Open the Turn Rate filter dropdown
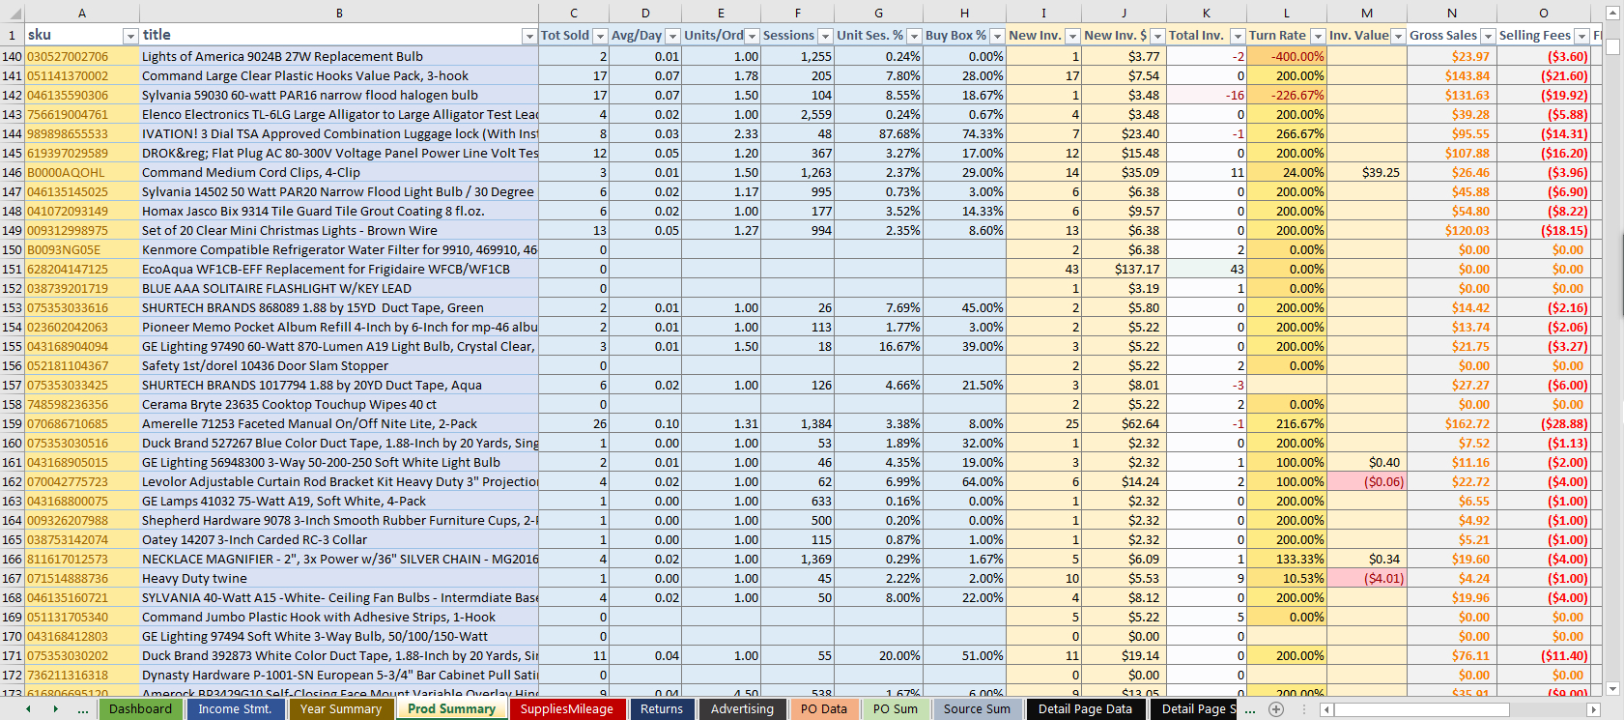 tap(1317, 36)
